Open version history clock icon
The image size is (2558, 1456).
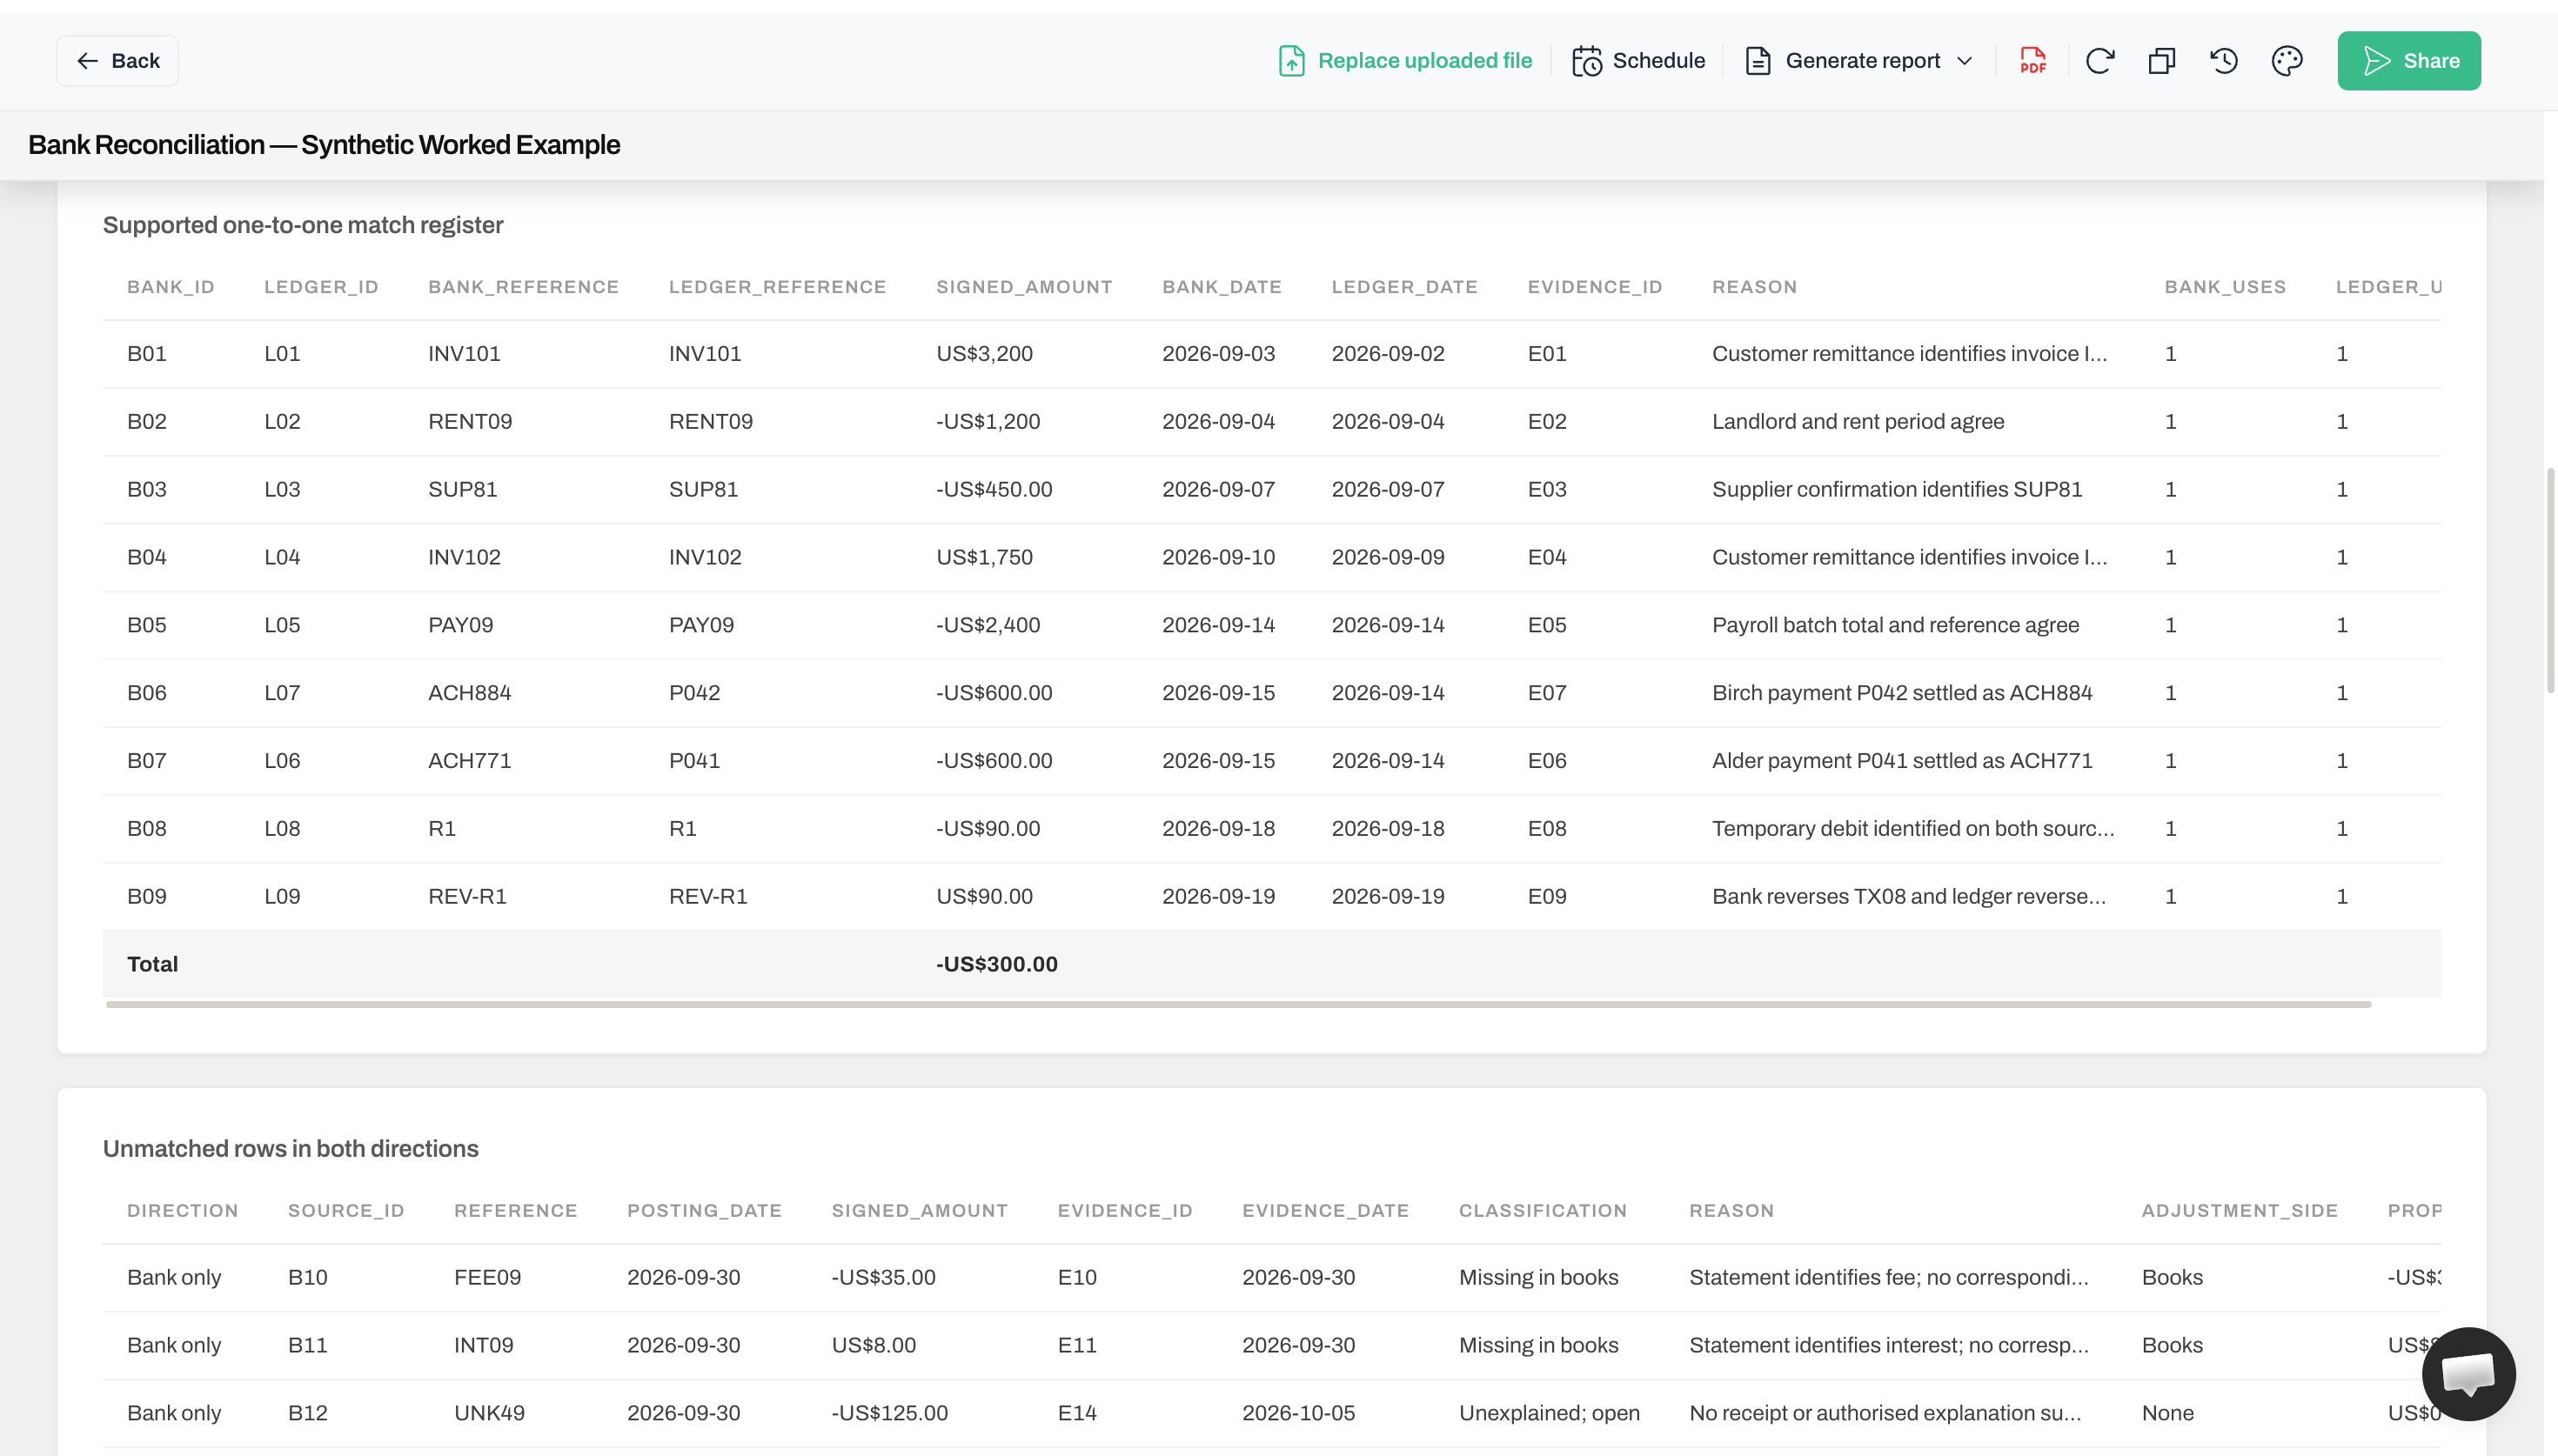click(2223, 61)
